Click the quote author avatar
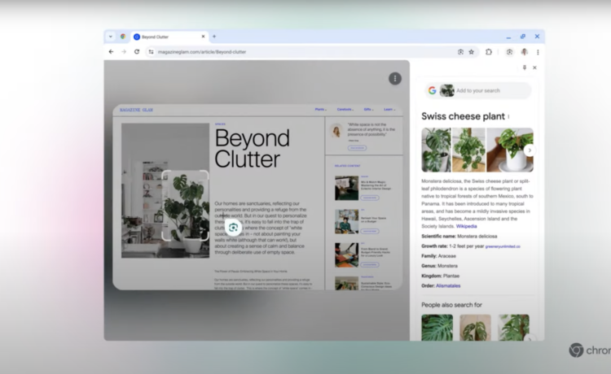This screenshot has width=611, height=374. (x=336, y=131)
